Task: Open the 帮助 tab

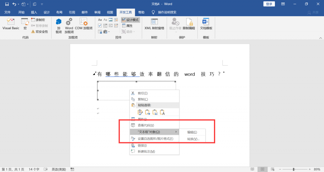Action: (x=141, y=12)
